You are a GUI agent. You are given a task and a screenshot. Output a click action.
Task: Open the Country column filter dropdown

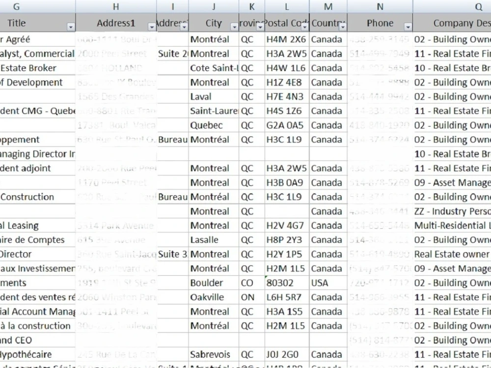point(343,27)
